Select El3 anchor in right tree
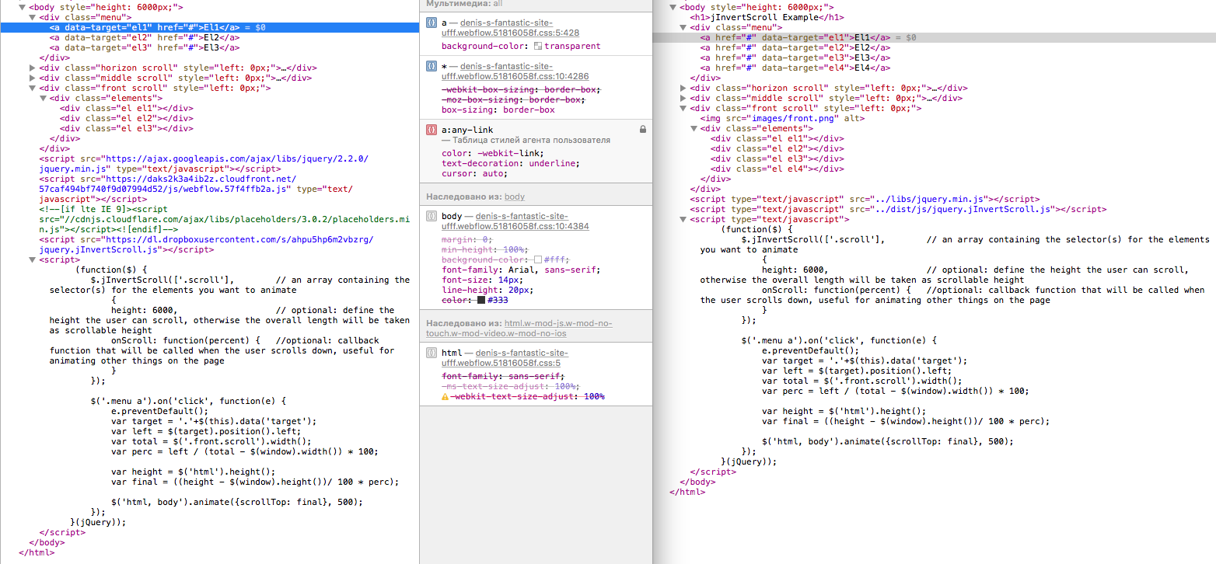The image size is (1216, 564). point(795,57)
